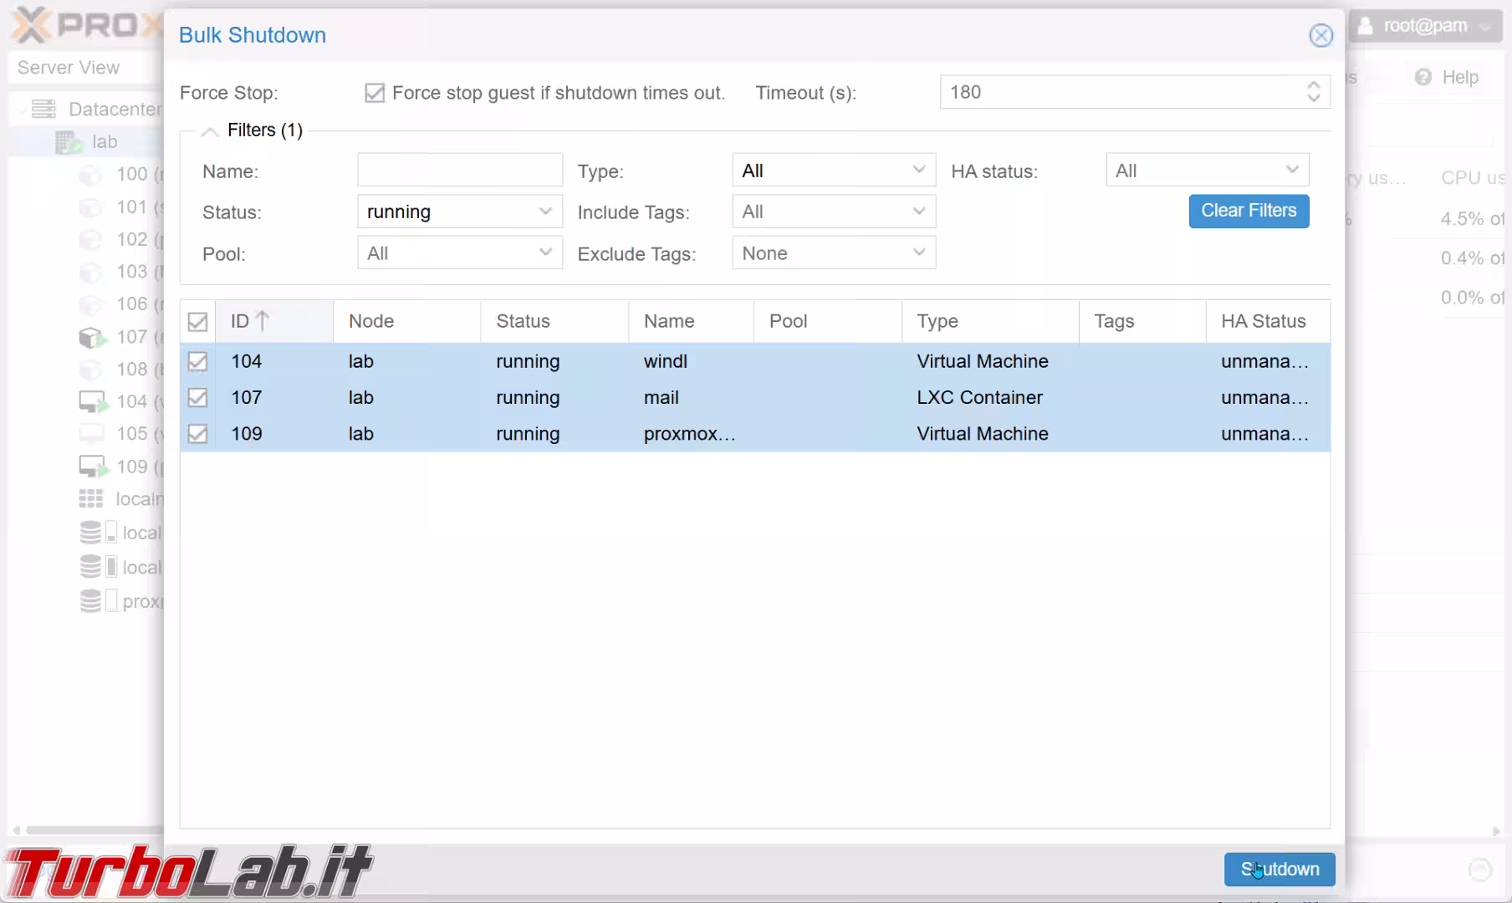The height and width of the screenshot is (903, 1512).
Task: Click the Help question mark icon
Action: [1423, 77]
